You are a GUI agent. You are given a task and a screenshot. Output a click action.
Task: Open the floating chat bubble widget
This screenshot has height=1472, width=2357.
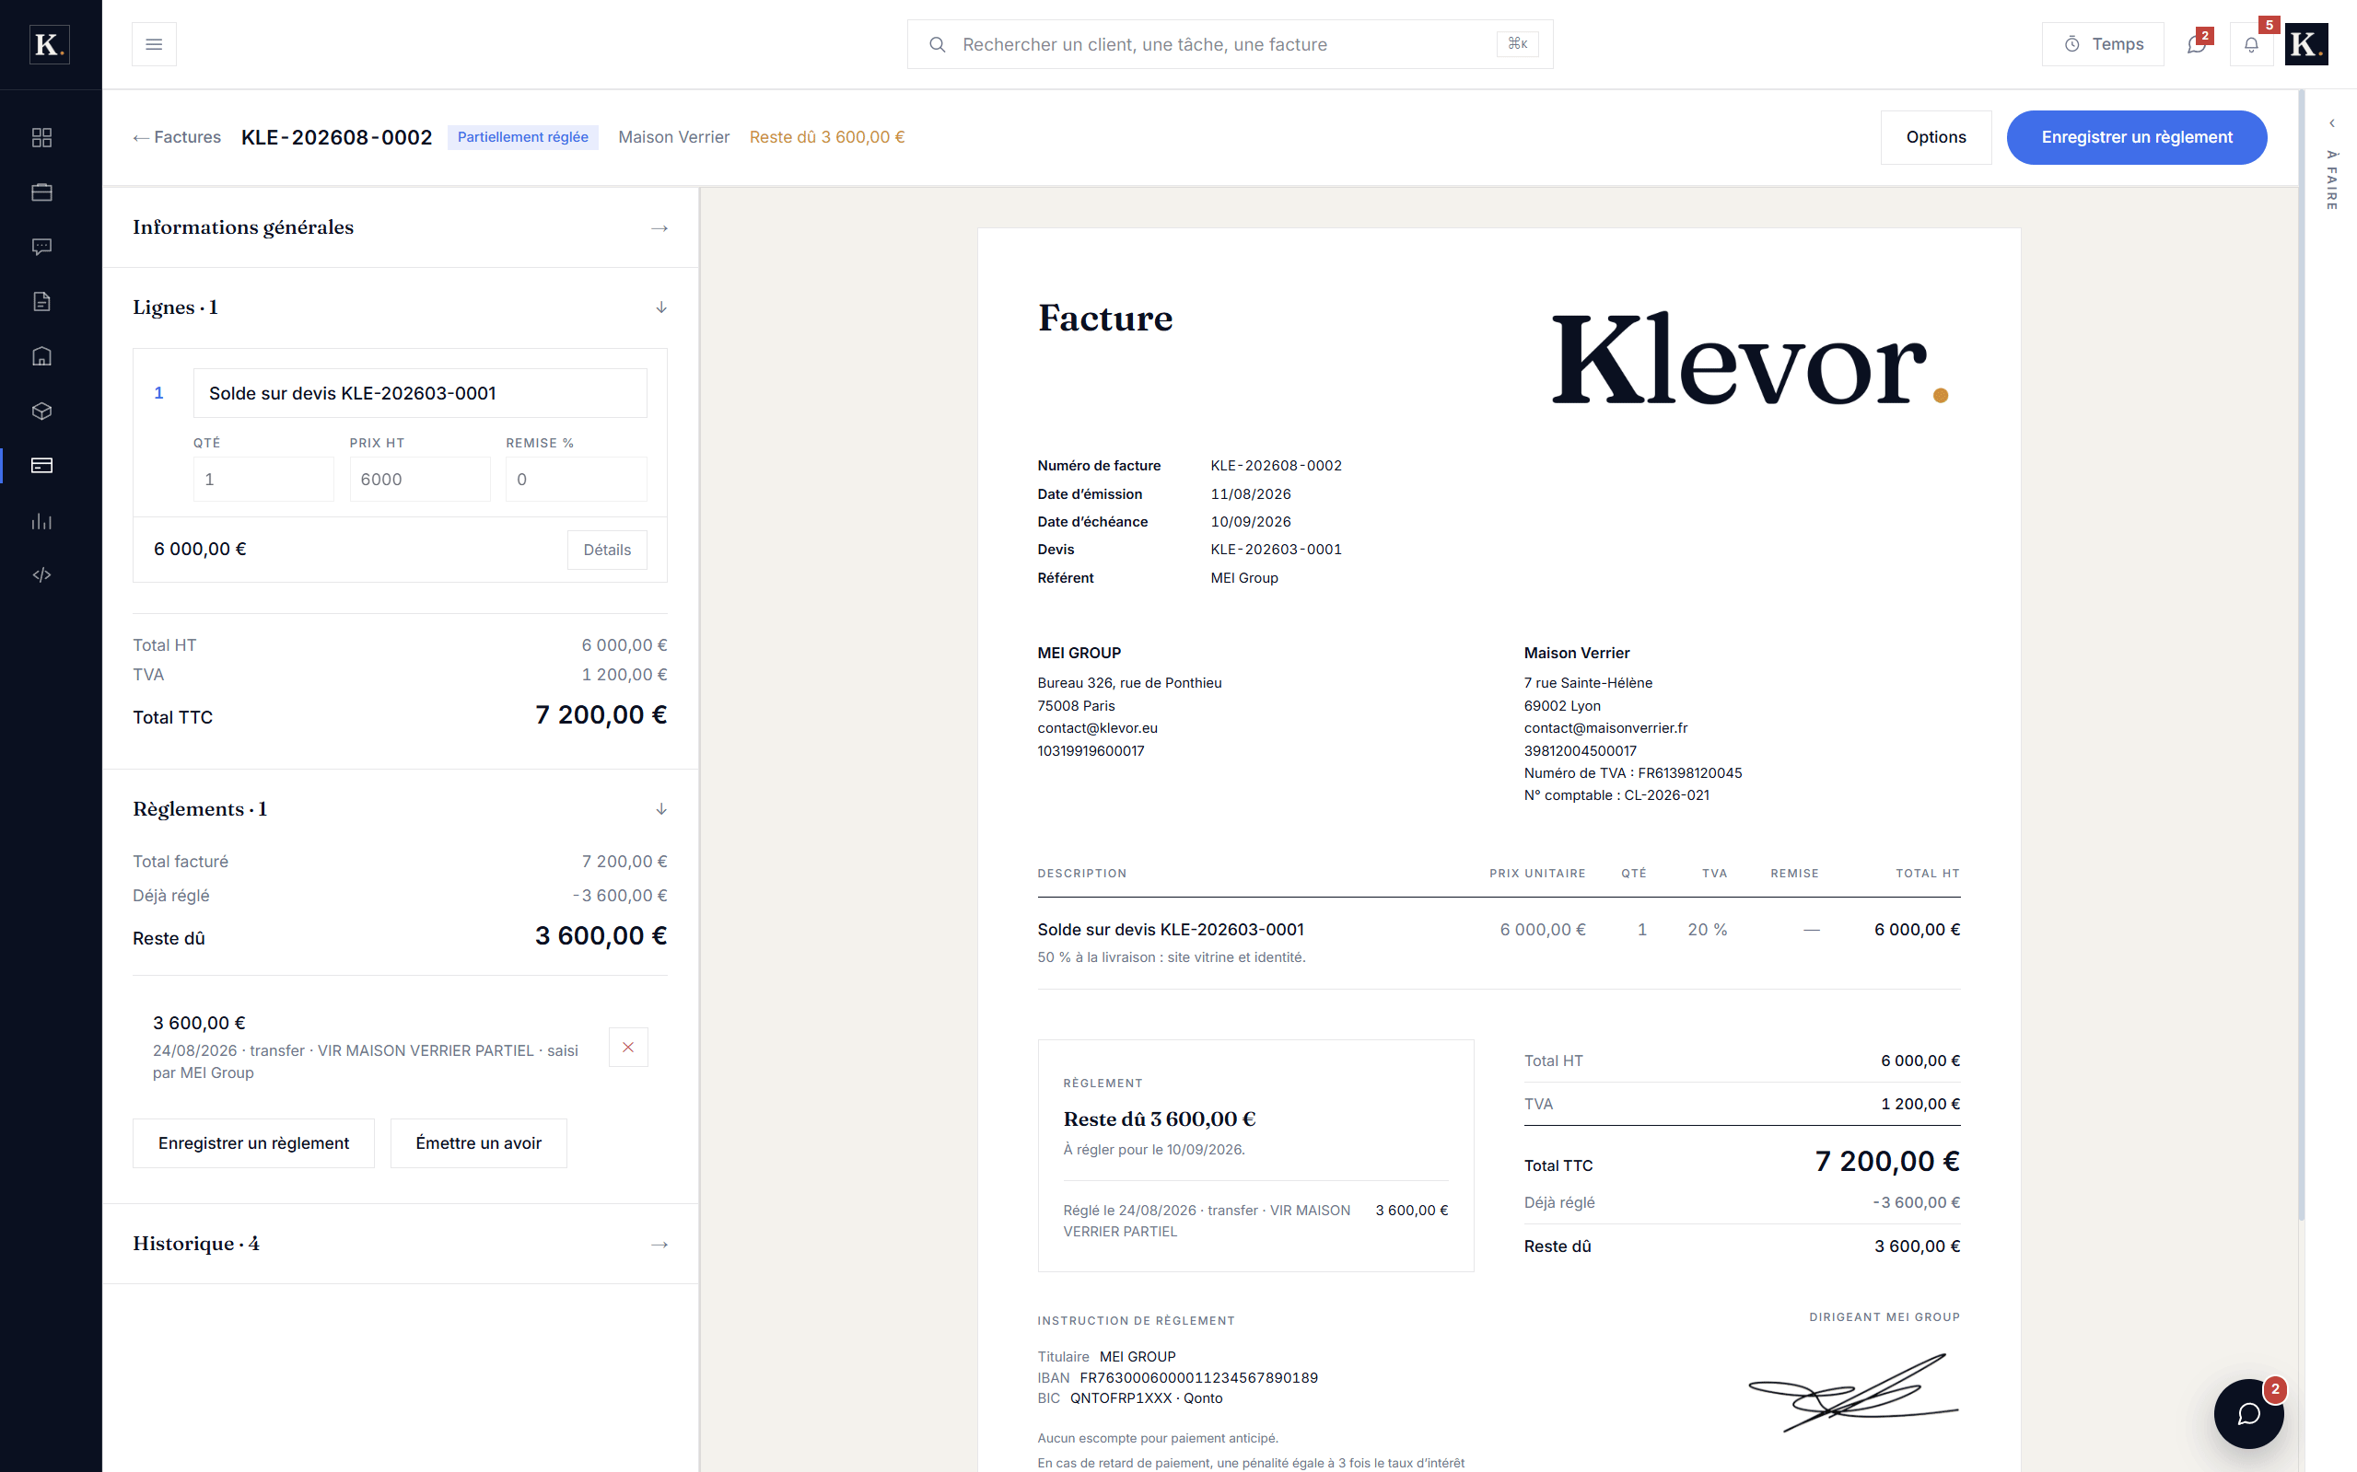[2249, 1414]
